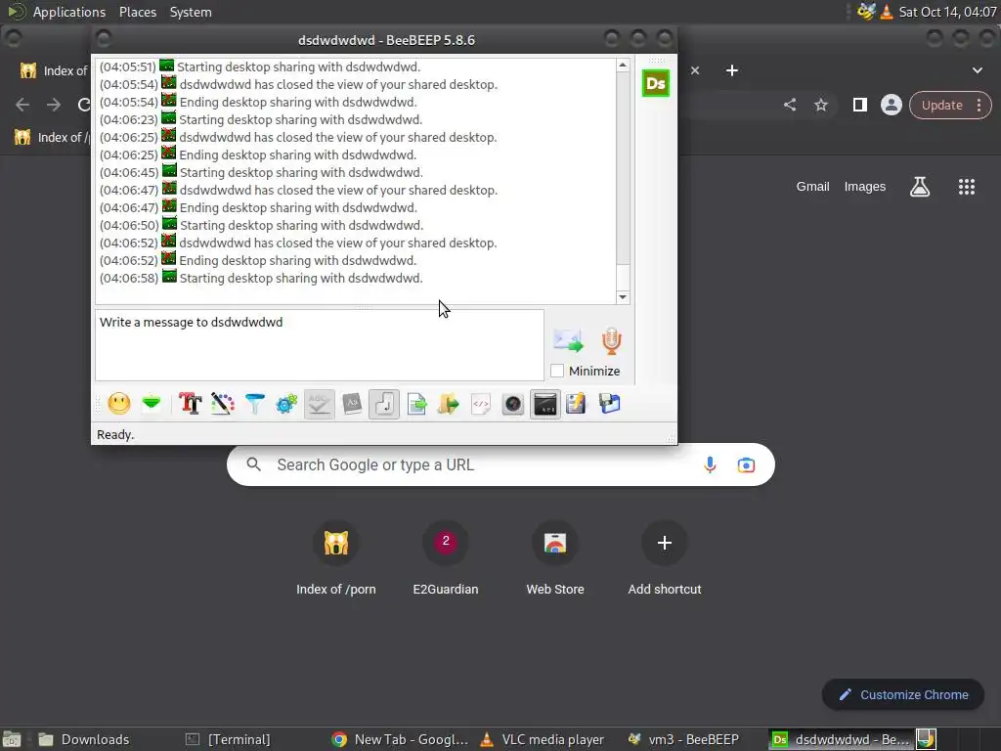Open the Images link

(x=865, y=187)
